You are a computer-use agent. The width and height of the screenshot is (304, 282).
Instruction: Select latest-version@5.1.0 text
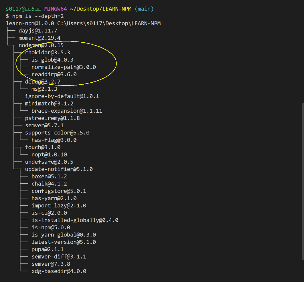click(64, 242)
